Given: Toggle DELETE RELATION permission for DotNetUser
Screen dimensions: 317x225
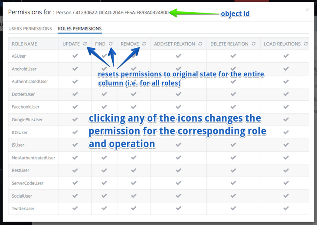Looking at the screenshot, I should click(233, 94).
